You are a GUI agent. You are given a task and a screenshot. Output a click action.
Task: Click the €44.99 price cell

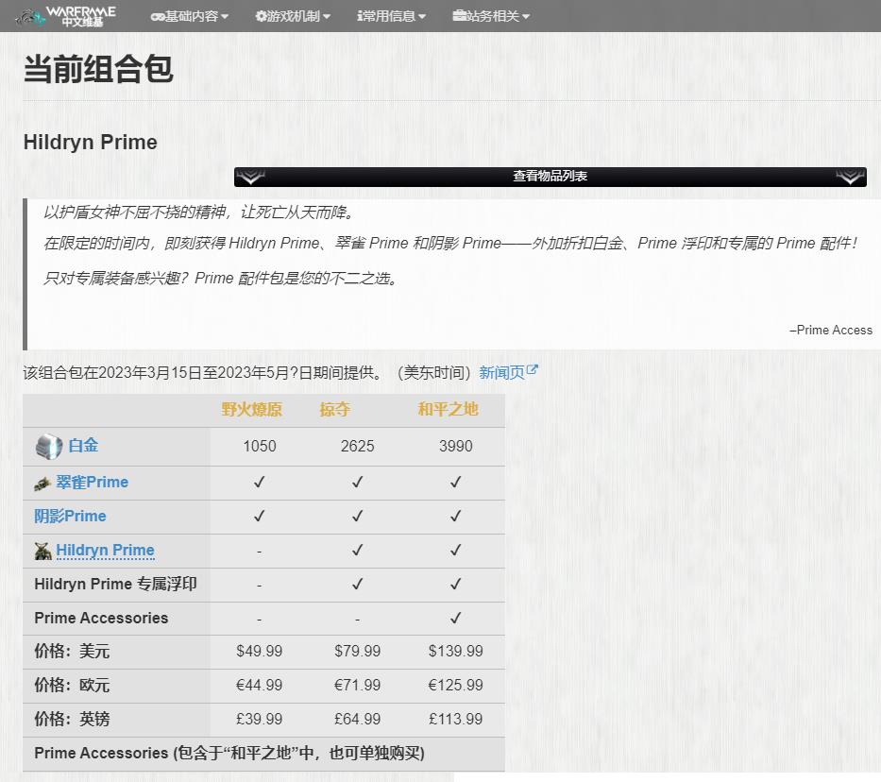point(259,686)
